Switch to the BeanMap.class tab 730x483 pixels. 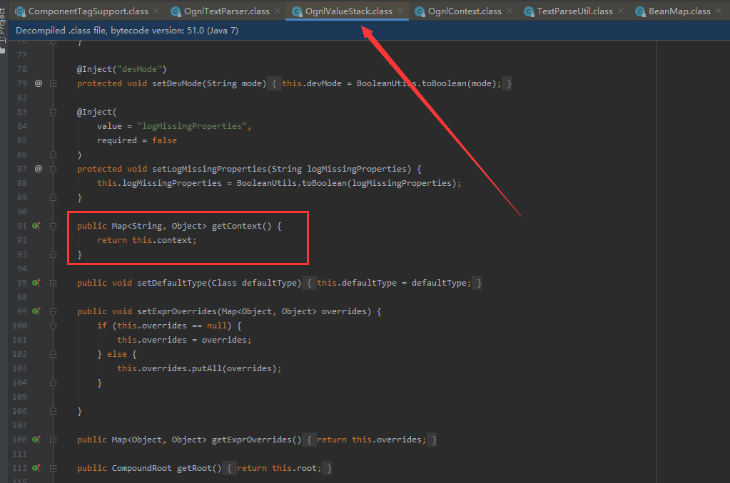click(679, 11)
